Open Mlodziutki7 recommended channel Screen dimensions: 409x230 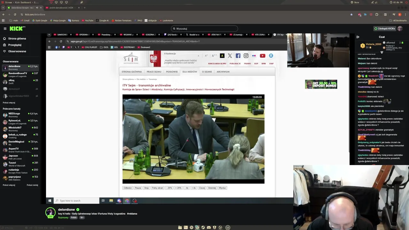(20, 129)
